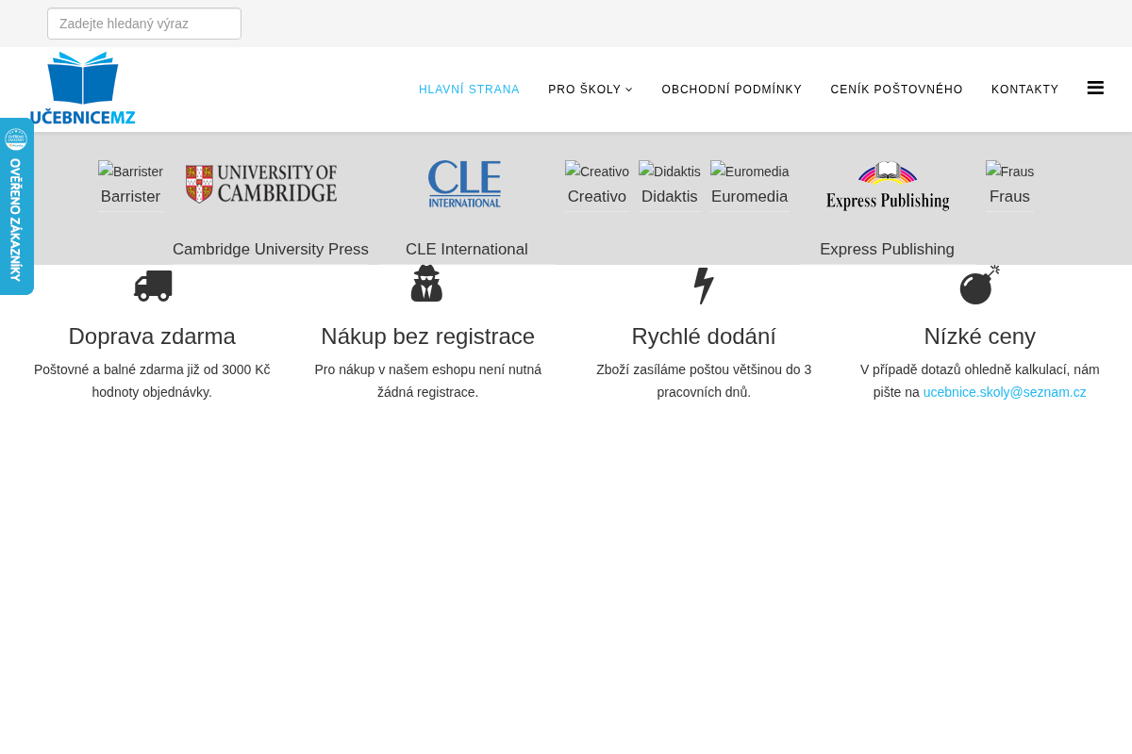The image size is (1132, 754).
Task: Select the CLE International logo
Action: [x=465, y=184]
